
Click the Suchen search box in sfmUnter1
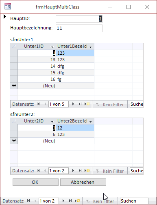tap(136, 104)
